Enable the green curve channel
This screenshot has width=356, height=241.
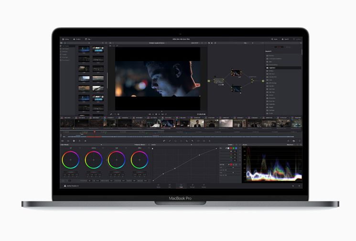point(233,148)
